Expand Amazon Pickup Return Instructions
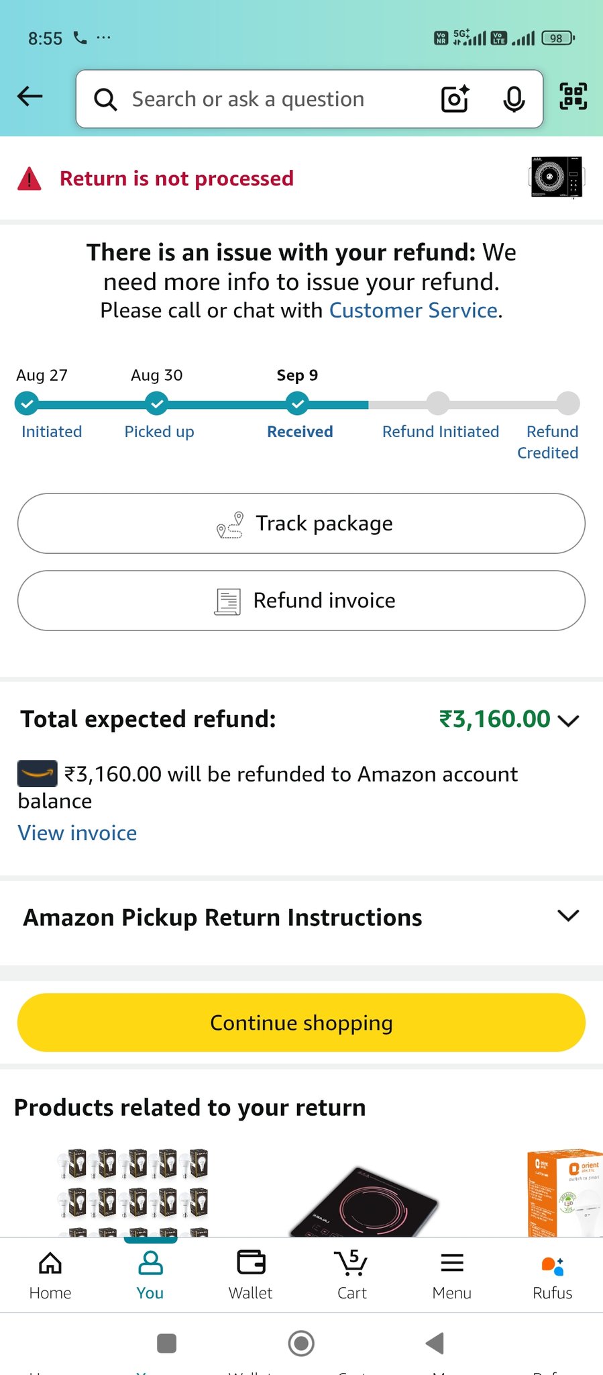Screen dimensions: 603x1375 (567, 916)
